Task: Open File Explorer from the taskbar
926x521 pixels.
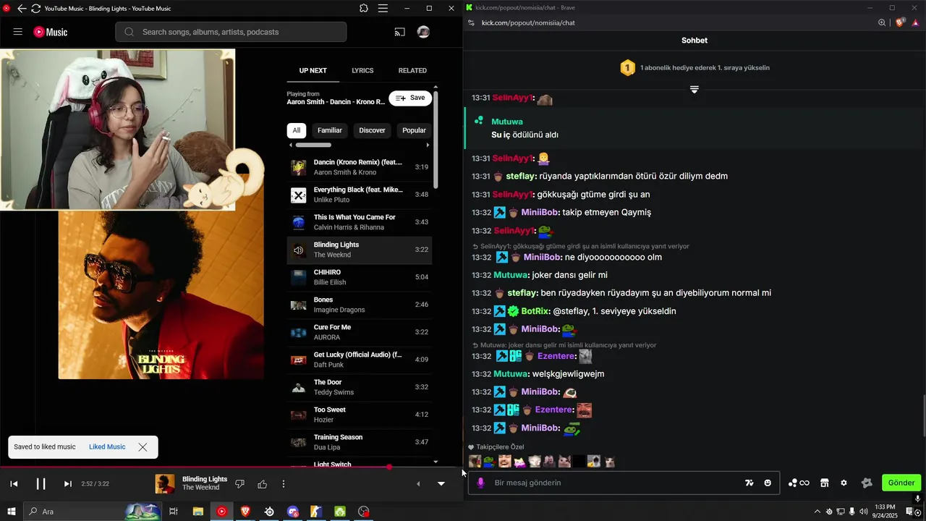Action: pyautogui.click(x=197, y=512)
